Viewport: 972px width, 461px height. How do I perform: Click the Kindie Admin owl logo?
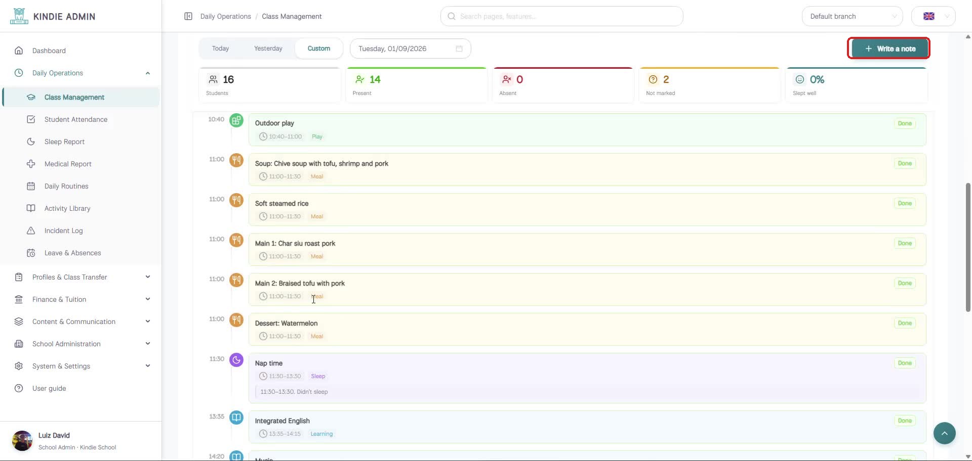point(19,16)
